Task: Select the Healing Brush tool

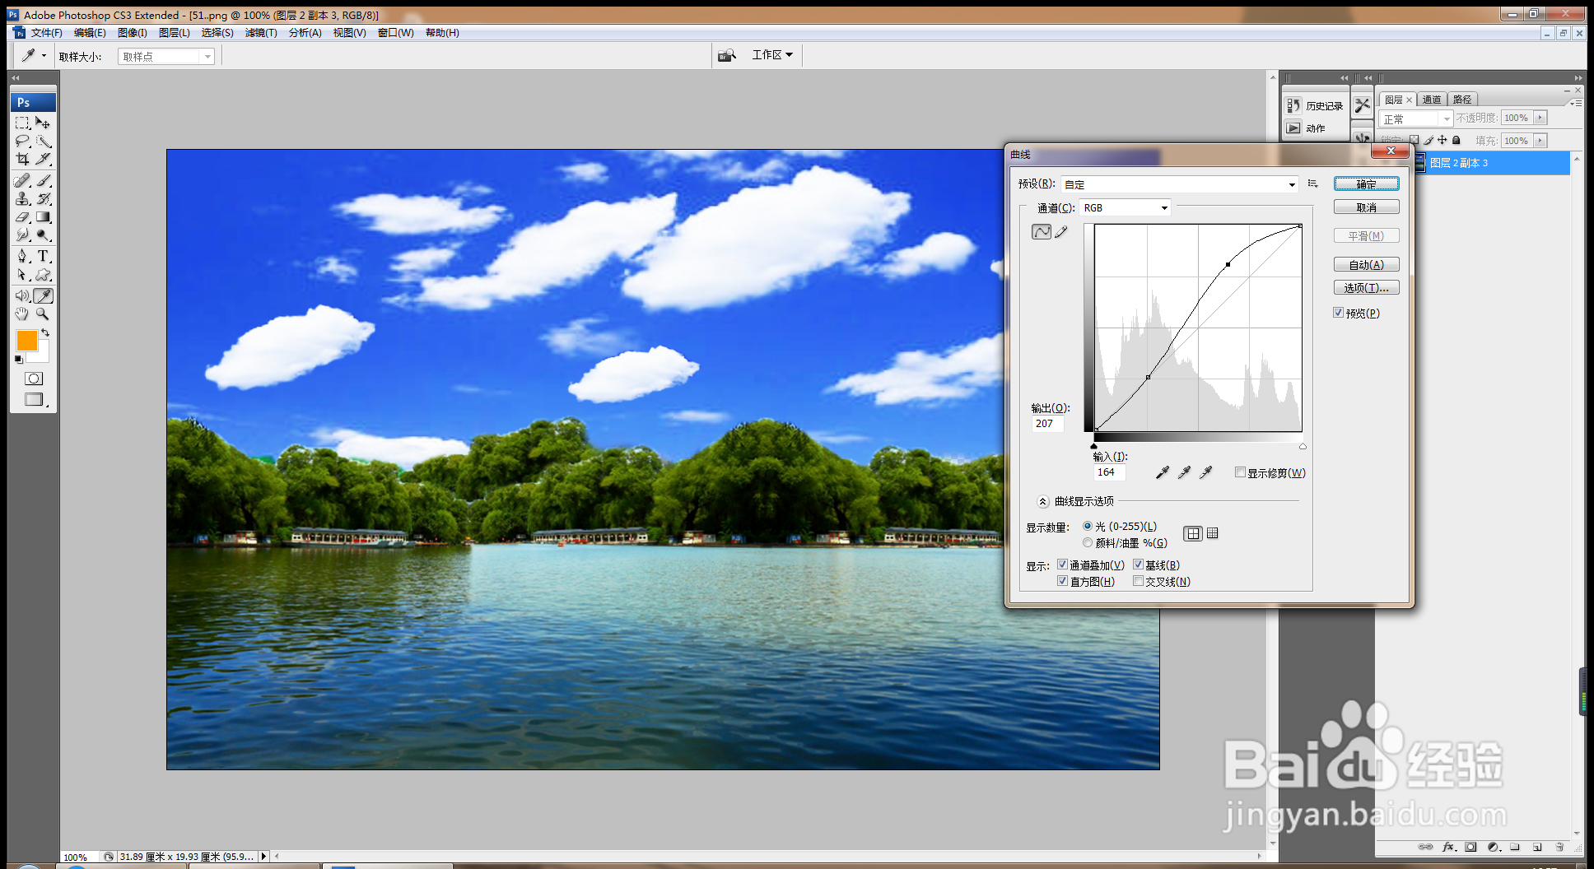Action: point(22,180)
